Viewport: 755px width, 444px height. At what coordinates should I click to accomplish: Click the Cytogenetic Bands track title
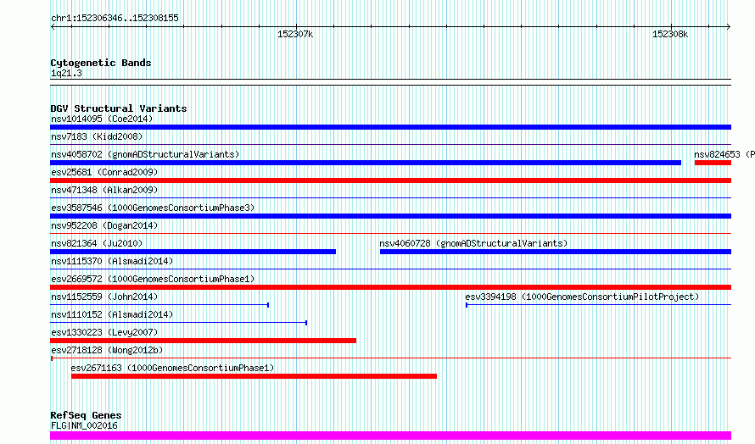tap(101, 63)
